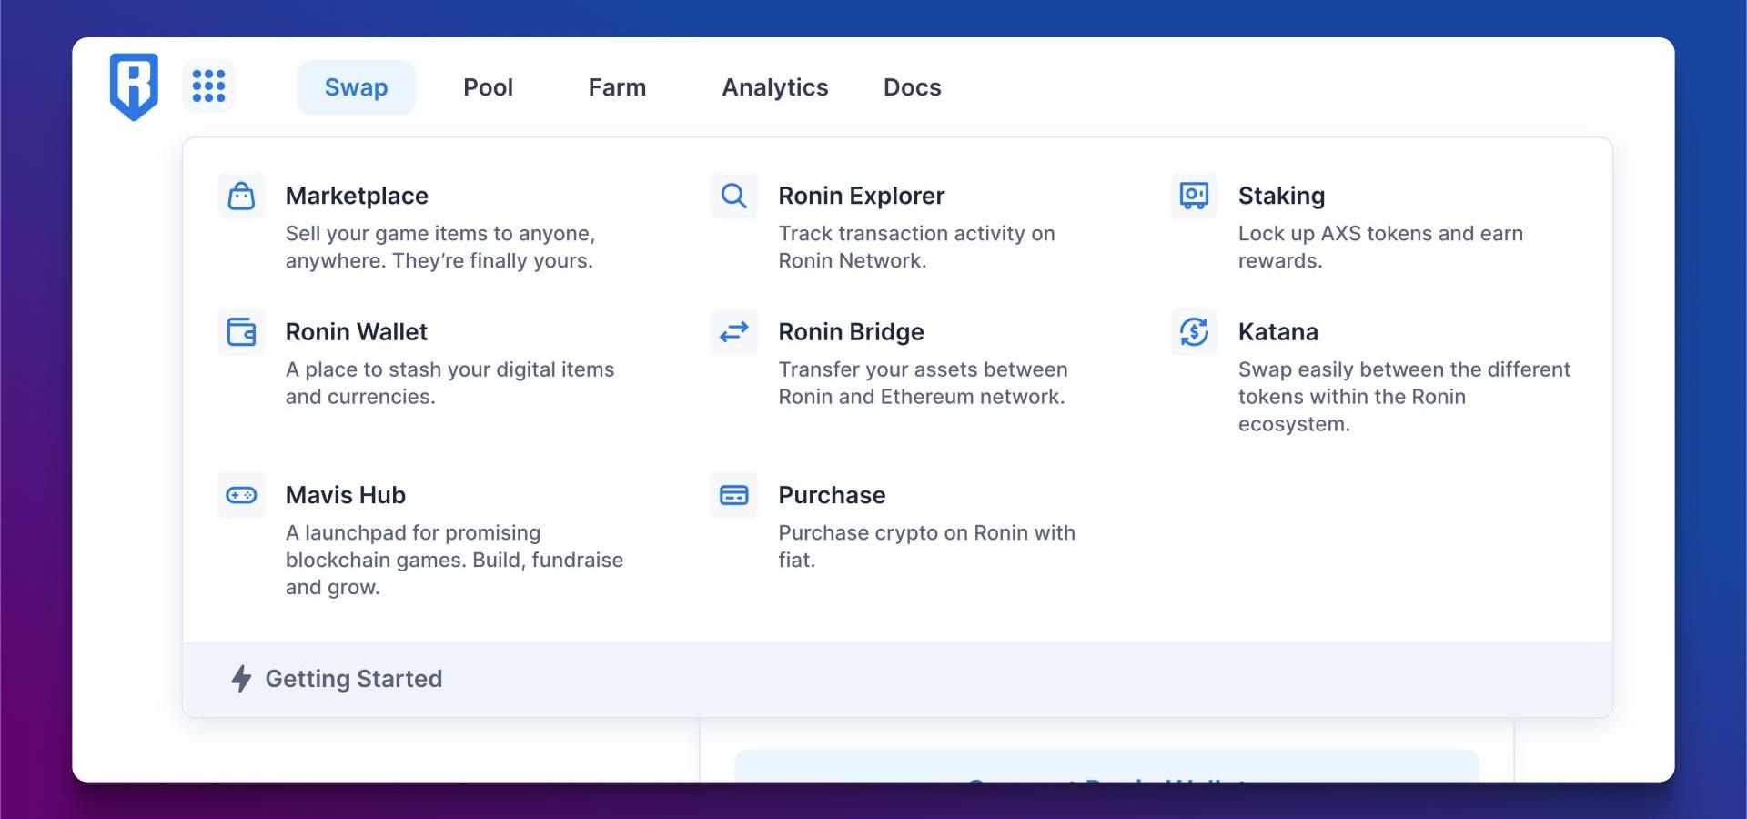
Task: Open the Purchase link
Action: point(833,495)
